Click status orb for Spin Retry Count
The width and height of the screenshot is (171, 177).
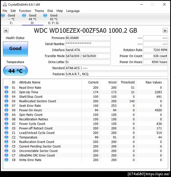pos(6,114)
